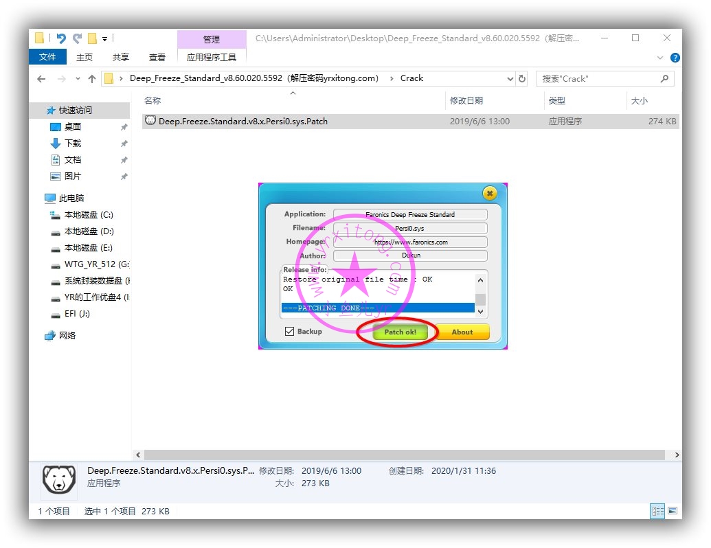Toggle the Backup checkbox in patcher

[x=289, y=331]
